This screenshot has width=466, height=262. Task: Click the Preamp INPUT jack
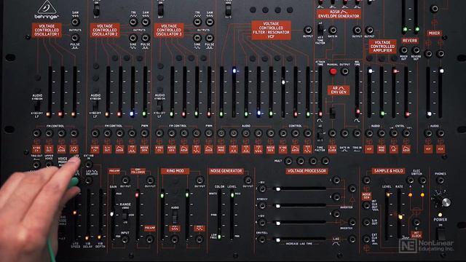pos(125,239)
